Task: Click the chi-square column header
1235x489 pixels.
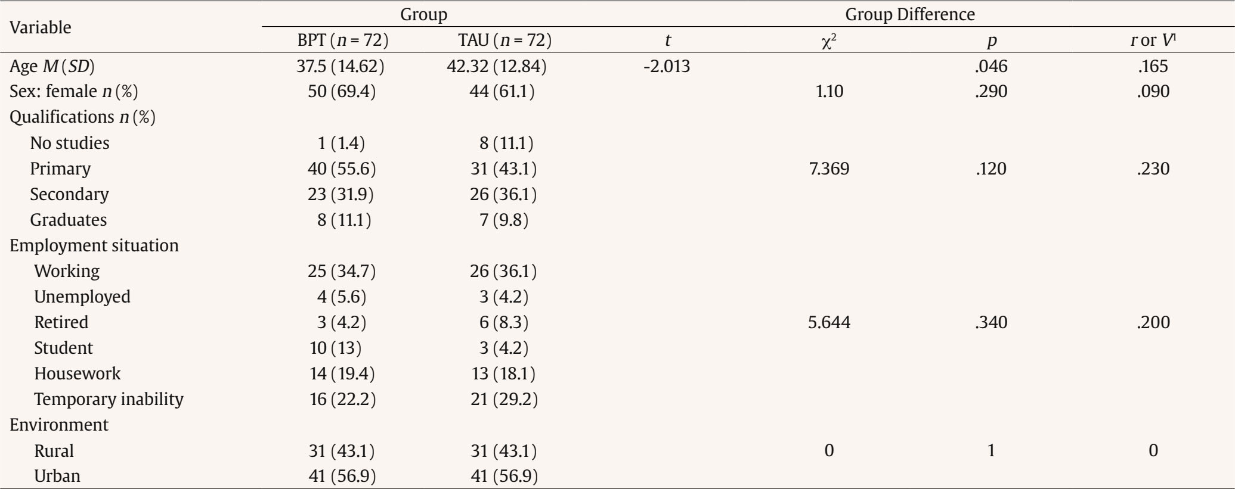Action: coord(828,41)
